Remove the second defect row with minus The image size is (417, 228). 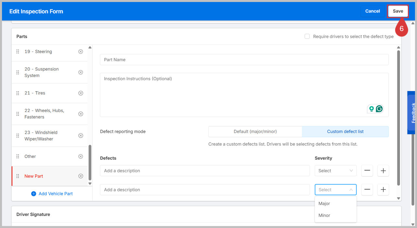pos(367,190)
